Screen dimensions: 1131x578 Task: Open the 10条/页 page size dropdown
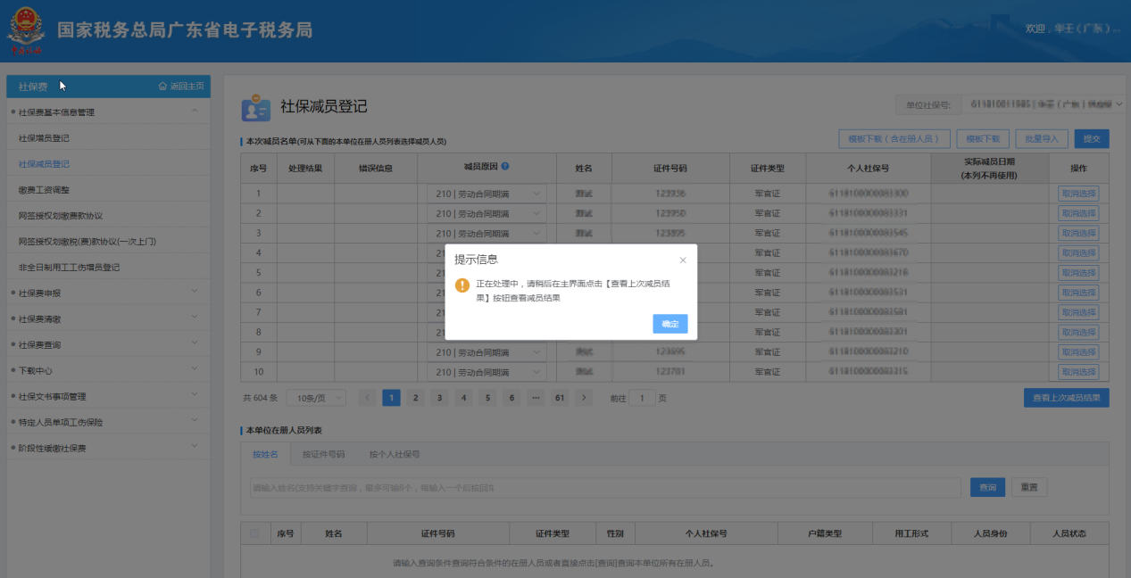320,398
